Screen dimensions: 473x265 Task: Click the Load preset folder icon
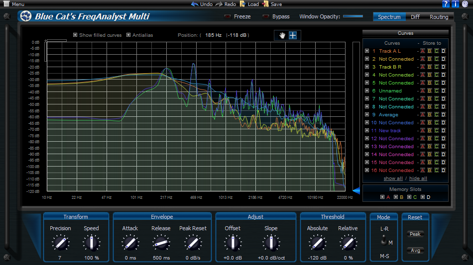pos(242,4)
